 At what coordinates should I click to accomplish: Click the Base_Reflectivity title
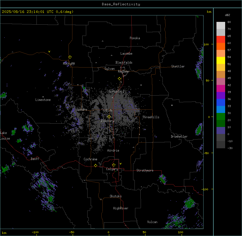tap(121, 4)
